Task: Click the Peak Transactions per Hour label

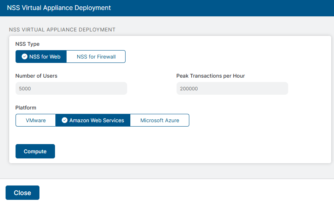Action: click(210, 76)
